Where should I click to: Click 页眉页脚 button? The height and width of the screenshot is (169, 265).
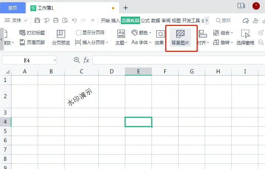[32, 42]
